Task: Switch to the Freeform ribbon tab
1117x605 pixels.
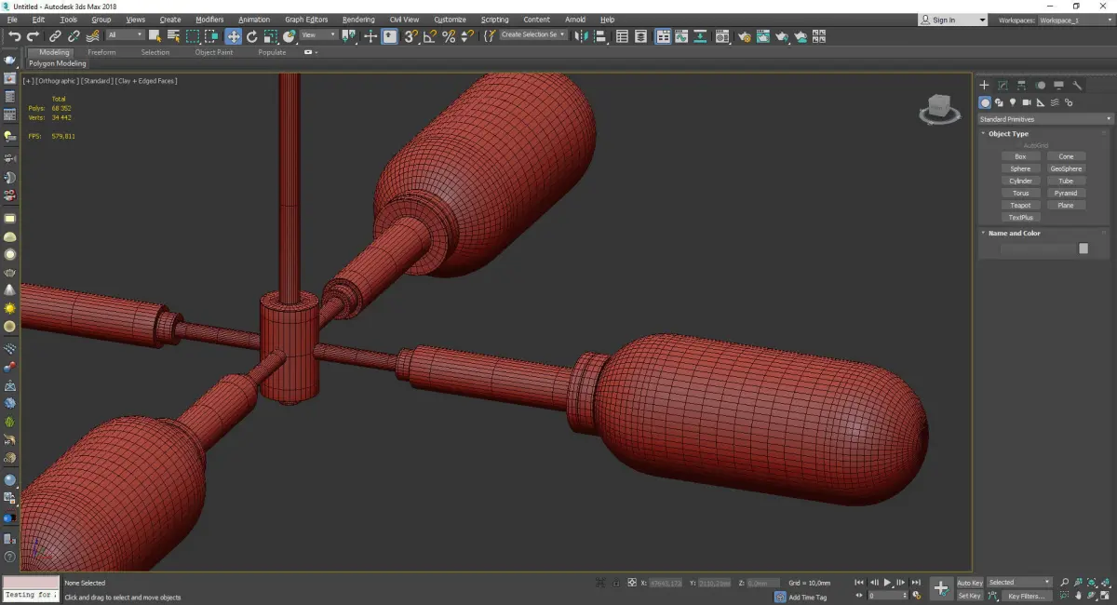Action: click(101, 52)
